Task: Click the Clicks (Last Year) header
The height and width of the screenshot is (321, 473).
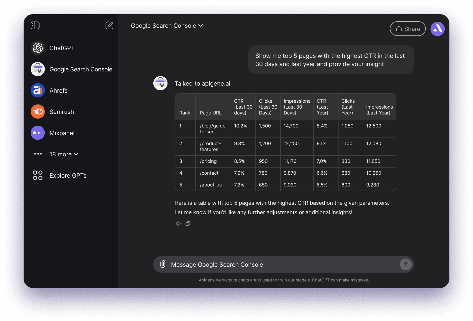Action: click(351, 107)
